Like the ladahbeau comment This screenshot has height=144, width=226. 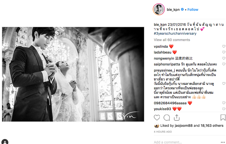tap(224, 52)
